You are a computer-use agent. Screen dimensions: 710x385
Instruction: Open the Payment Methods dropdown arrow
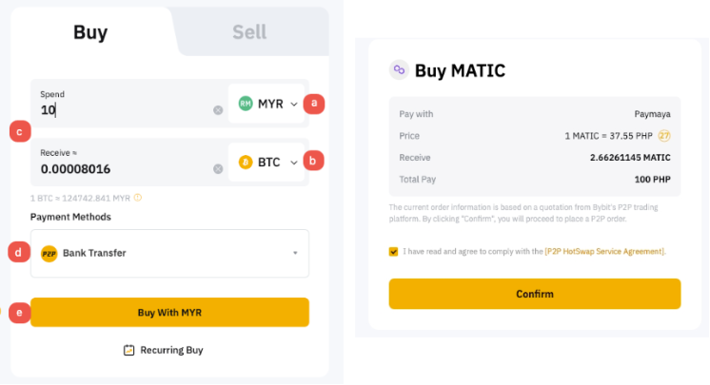tap(295, 253)
